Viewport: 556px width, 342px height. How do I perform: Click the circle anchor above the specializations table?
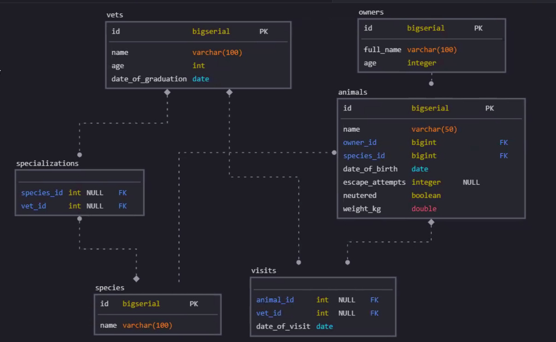pos(79,155)
